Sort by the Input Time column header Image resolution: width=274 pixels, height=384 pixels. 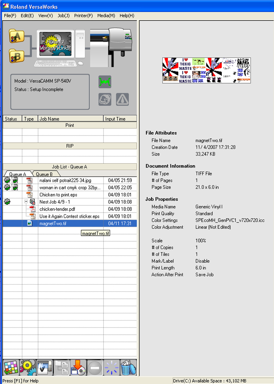tap(120, 119)
